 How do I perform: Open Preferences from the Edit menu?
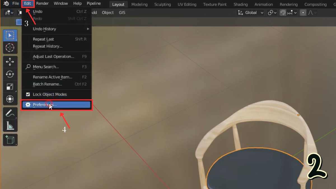pyautogui.click(x=56, y=105)
